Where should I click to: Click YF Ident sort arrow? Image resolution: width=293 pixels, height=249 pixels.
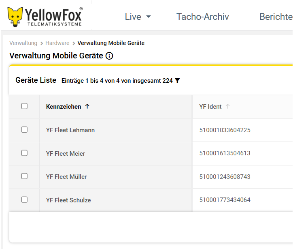click(227, 106)
